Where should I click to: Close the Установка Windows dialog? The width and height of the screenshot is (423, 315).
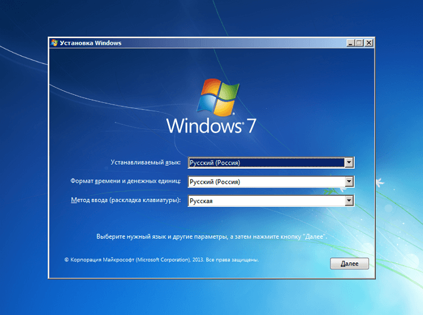369,44
